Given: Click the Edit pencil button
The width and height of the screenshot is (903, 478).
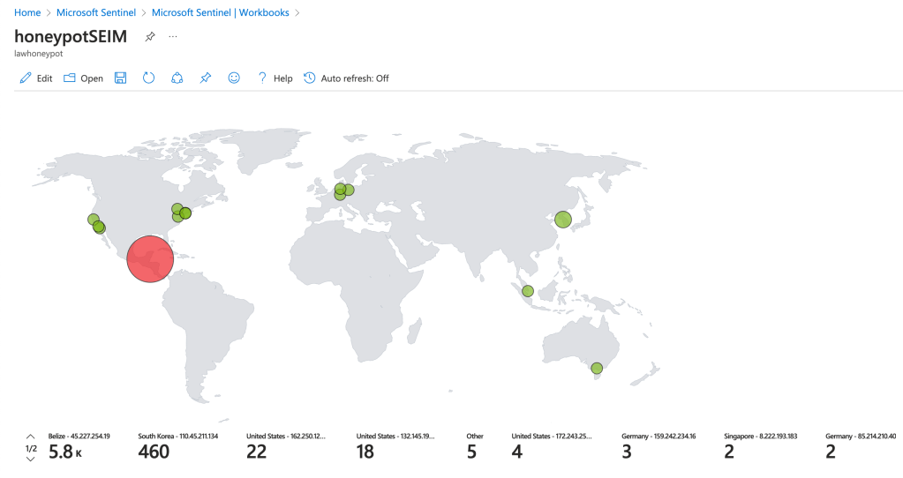Looking at the screenshot, I should pyautogui.click(x=35, y=78).
